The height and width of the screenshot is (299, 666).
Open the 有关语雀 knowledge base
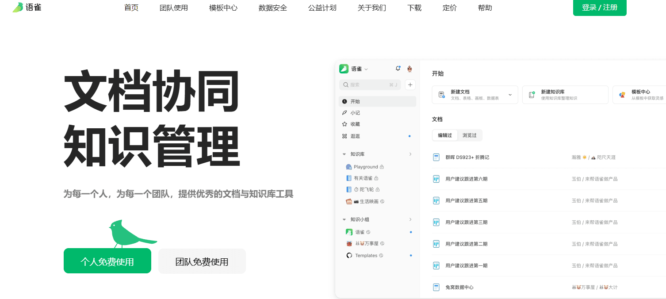pyautogui.click(x=363, y=178)
